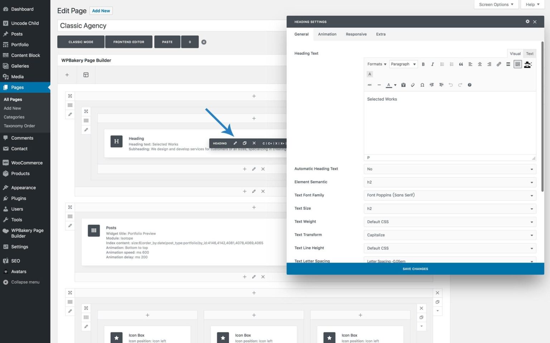This screenshot has width=550, height=343.
Task: Click the blockquote icon in editor toolbar
Action: [x=461, y=64]
